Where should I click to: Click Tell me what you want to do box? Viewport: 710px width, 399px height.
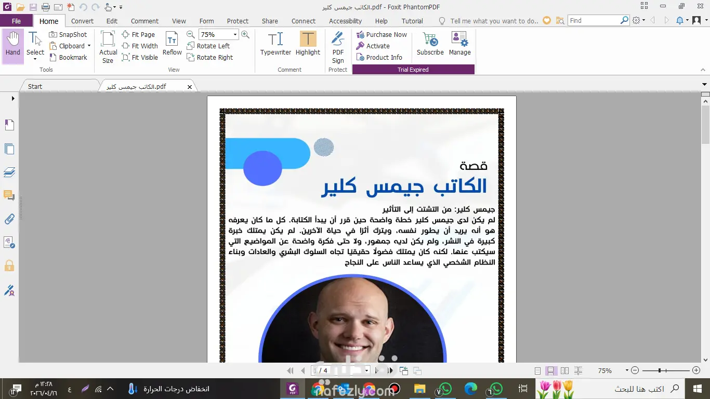click(494, 21)
